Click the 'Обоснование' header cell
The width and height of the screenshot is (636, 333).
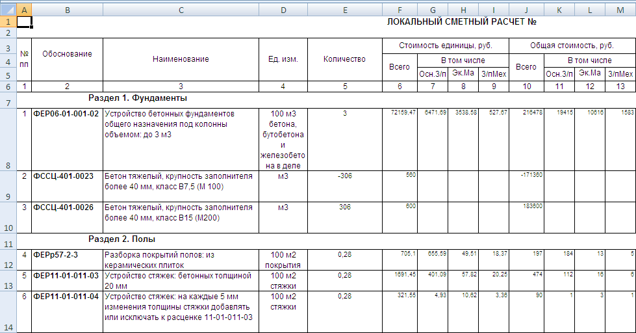(68, 59)
